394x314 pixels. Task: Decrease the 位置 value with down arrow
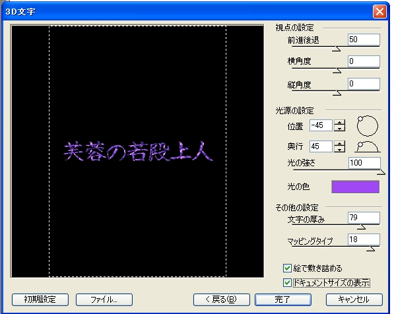click(x=339, y=129)
